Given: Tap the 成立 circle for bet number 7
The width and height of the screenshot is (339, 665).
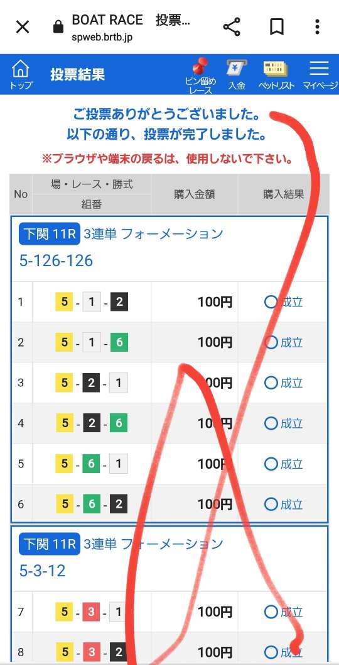Looking at the screenshot, I should [271, 612].
